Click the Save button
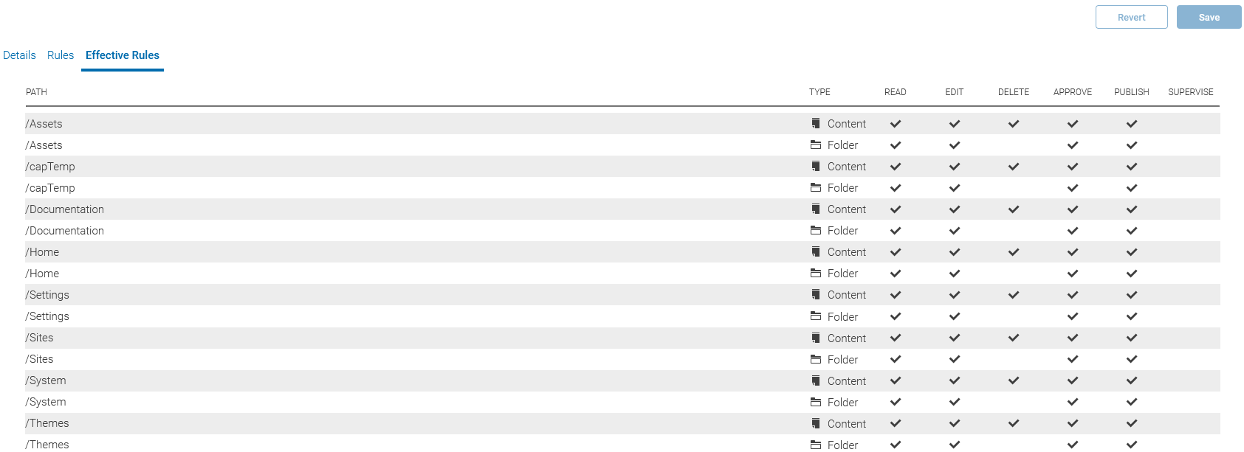 tap(1209, 18)
